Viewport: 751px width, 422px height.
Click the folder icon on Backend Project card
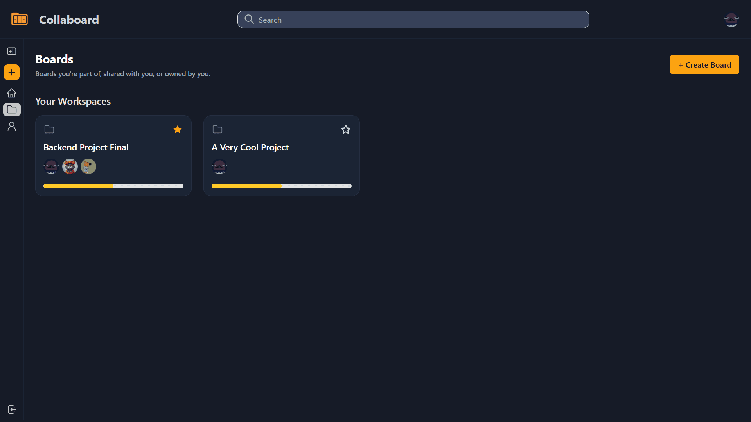coord(49,129)
